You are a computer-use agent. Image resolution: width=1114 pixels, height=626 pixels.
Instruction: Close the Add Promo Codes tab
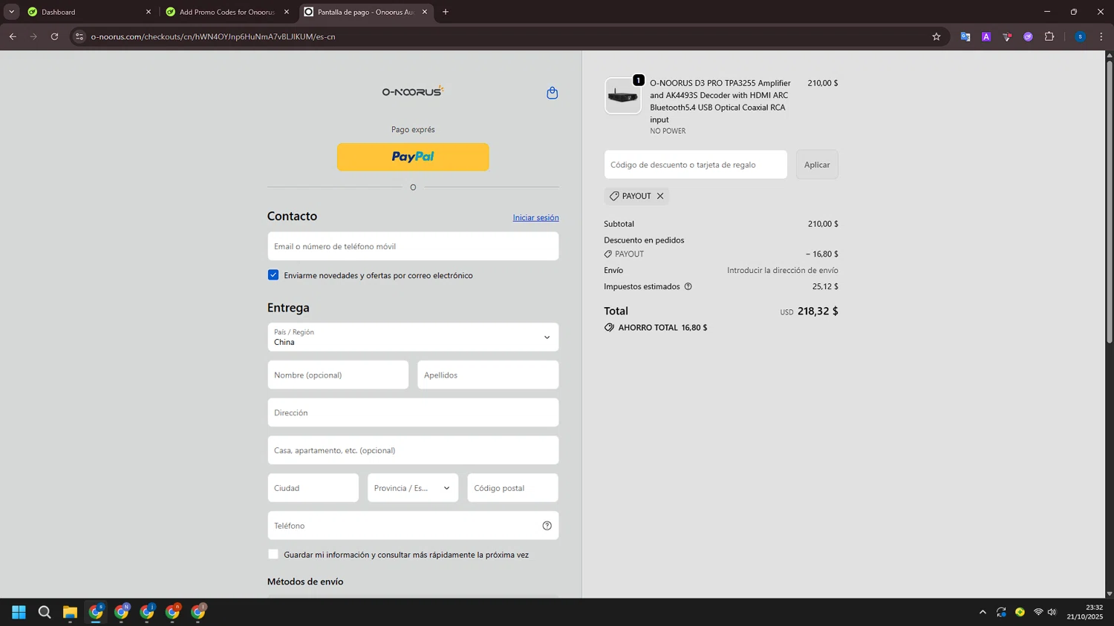point(287,12)
